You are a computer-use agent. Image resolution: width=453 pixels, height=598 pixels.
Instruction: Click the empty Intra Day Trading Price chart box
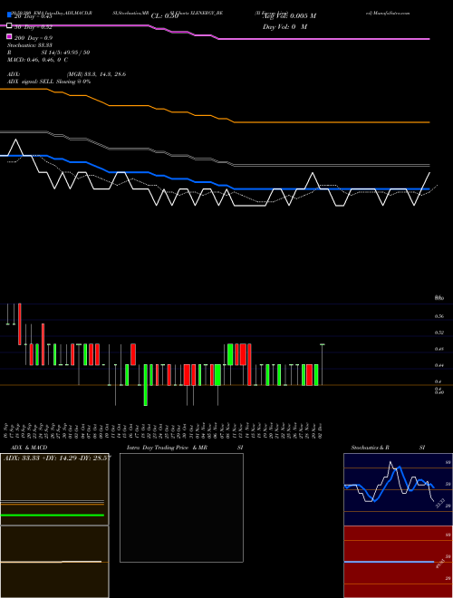pyautogui.click(x=181, y=507)
